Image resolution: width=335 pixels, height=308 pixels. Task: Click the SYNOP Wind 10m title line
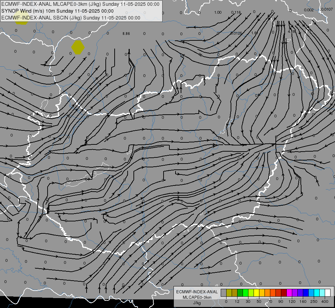(x=57, y=11)
